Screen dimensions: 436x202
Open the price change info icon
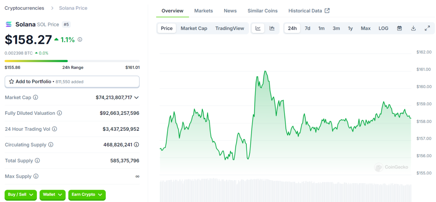click(x=80, y=40)
